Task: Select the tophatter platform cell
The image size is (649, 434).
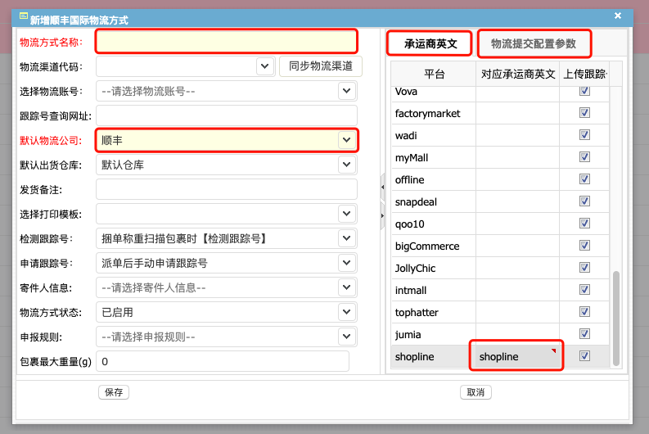Action: tap(434, 312)
